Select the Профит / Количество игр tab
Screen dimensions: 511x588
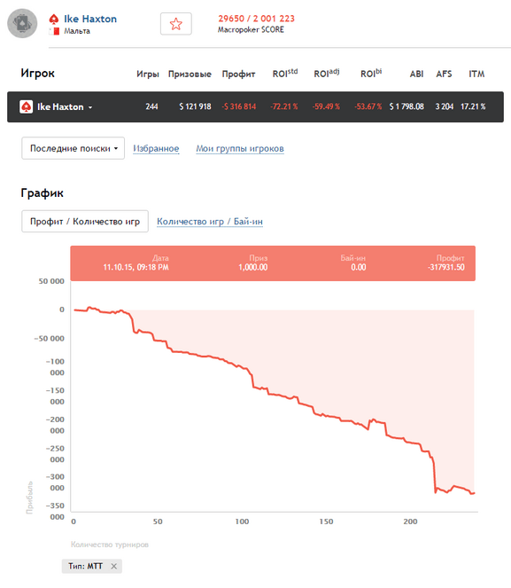[85, 221]
